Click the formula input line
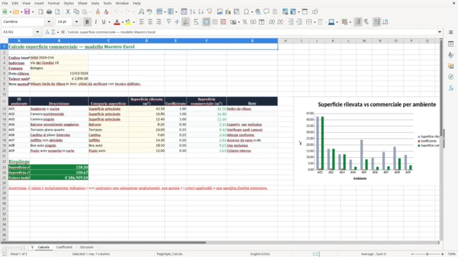The image size is (458, 257). (x=251, y=32)
